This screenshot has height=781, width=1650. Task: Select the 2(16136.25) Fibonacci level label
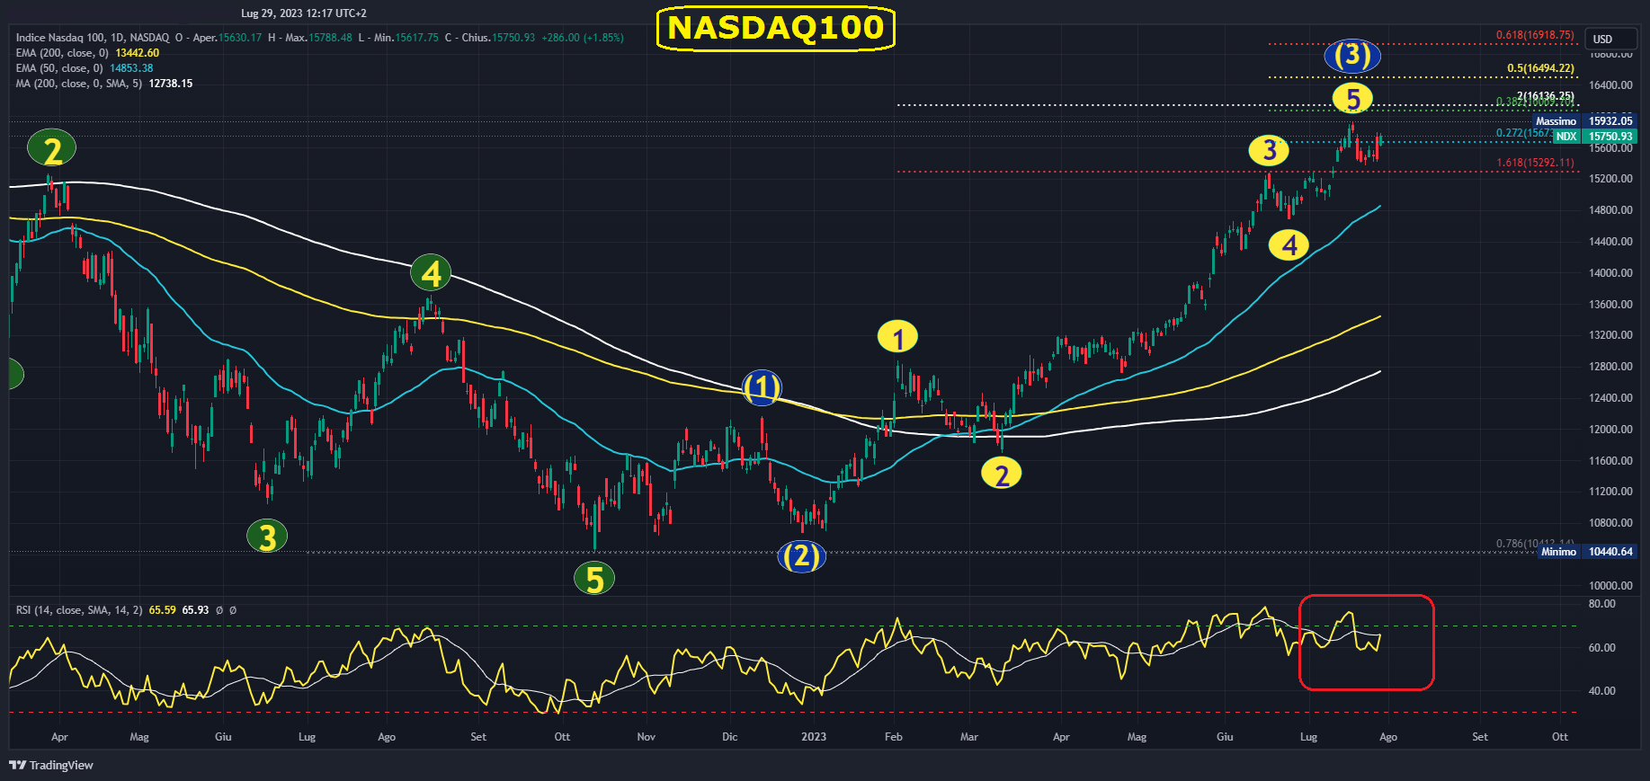[x=1545, y=96]
